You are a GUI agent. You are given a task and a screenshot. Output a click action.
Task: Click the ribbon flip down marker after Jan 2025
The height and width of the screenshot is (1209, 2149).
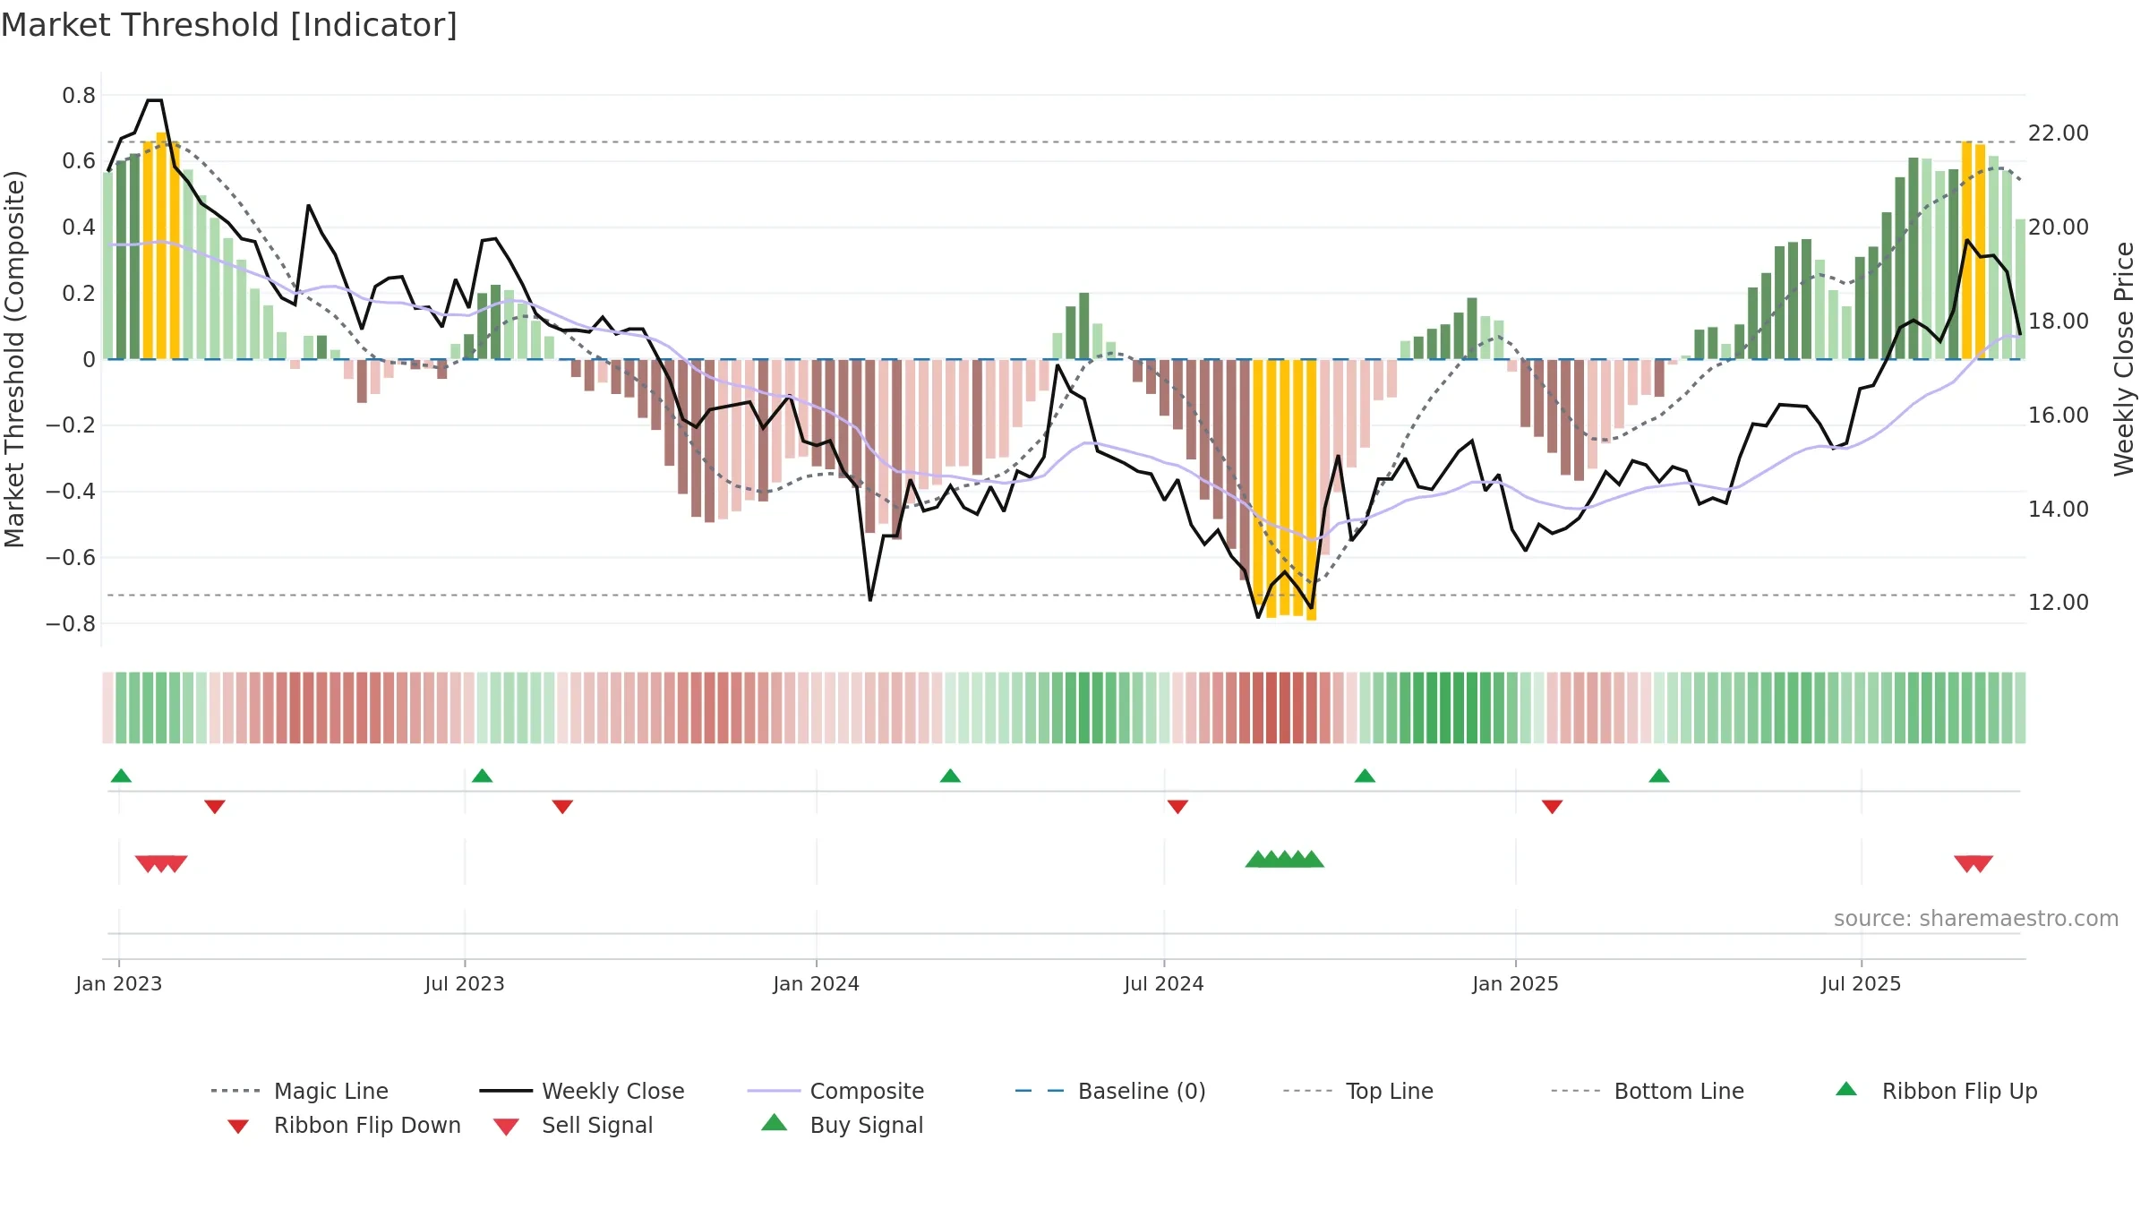click(1553, 807)
